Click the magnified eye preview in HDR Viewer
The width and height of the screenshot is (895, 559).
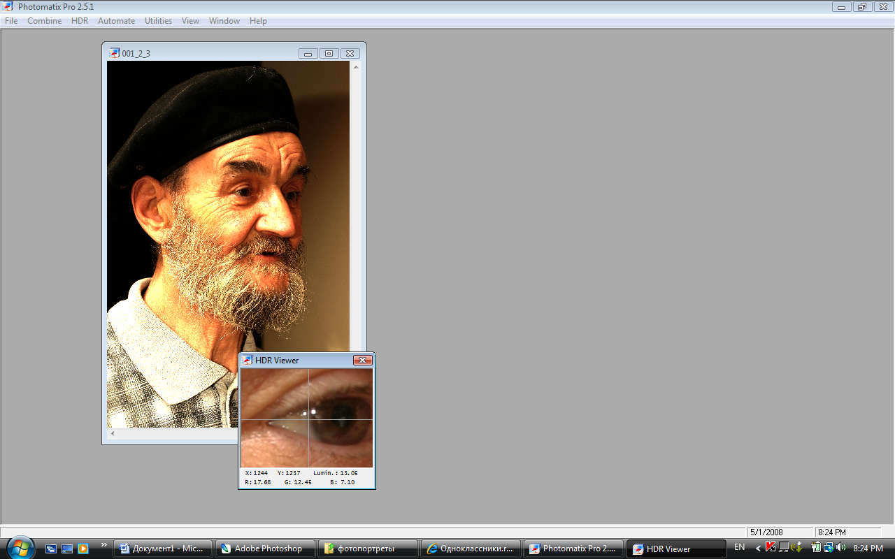tap(307, 418)
